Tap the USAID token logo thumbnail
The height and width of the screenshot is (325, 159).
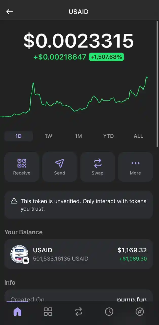pos(19,254)
